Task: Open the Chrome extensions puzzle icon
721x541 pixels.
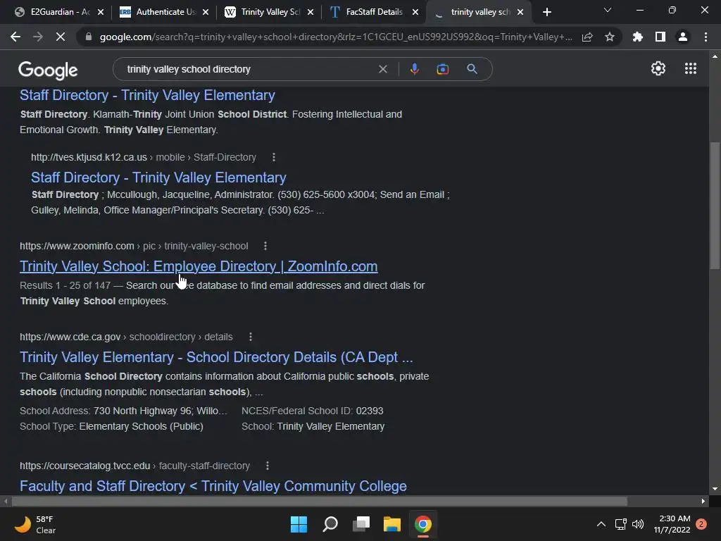Action: (x=637, y=37)
